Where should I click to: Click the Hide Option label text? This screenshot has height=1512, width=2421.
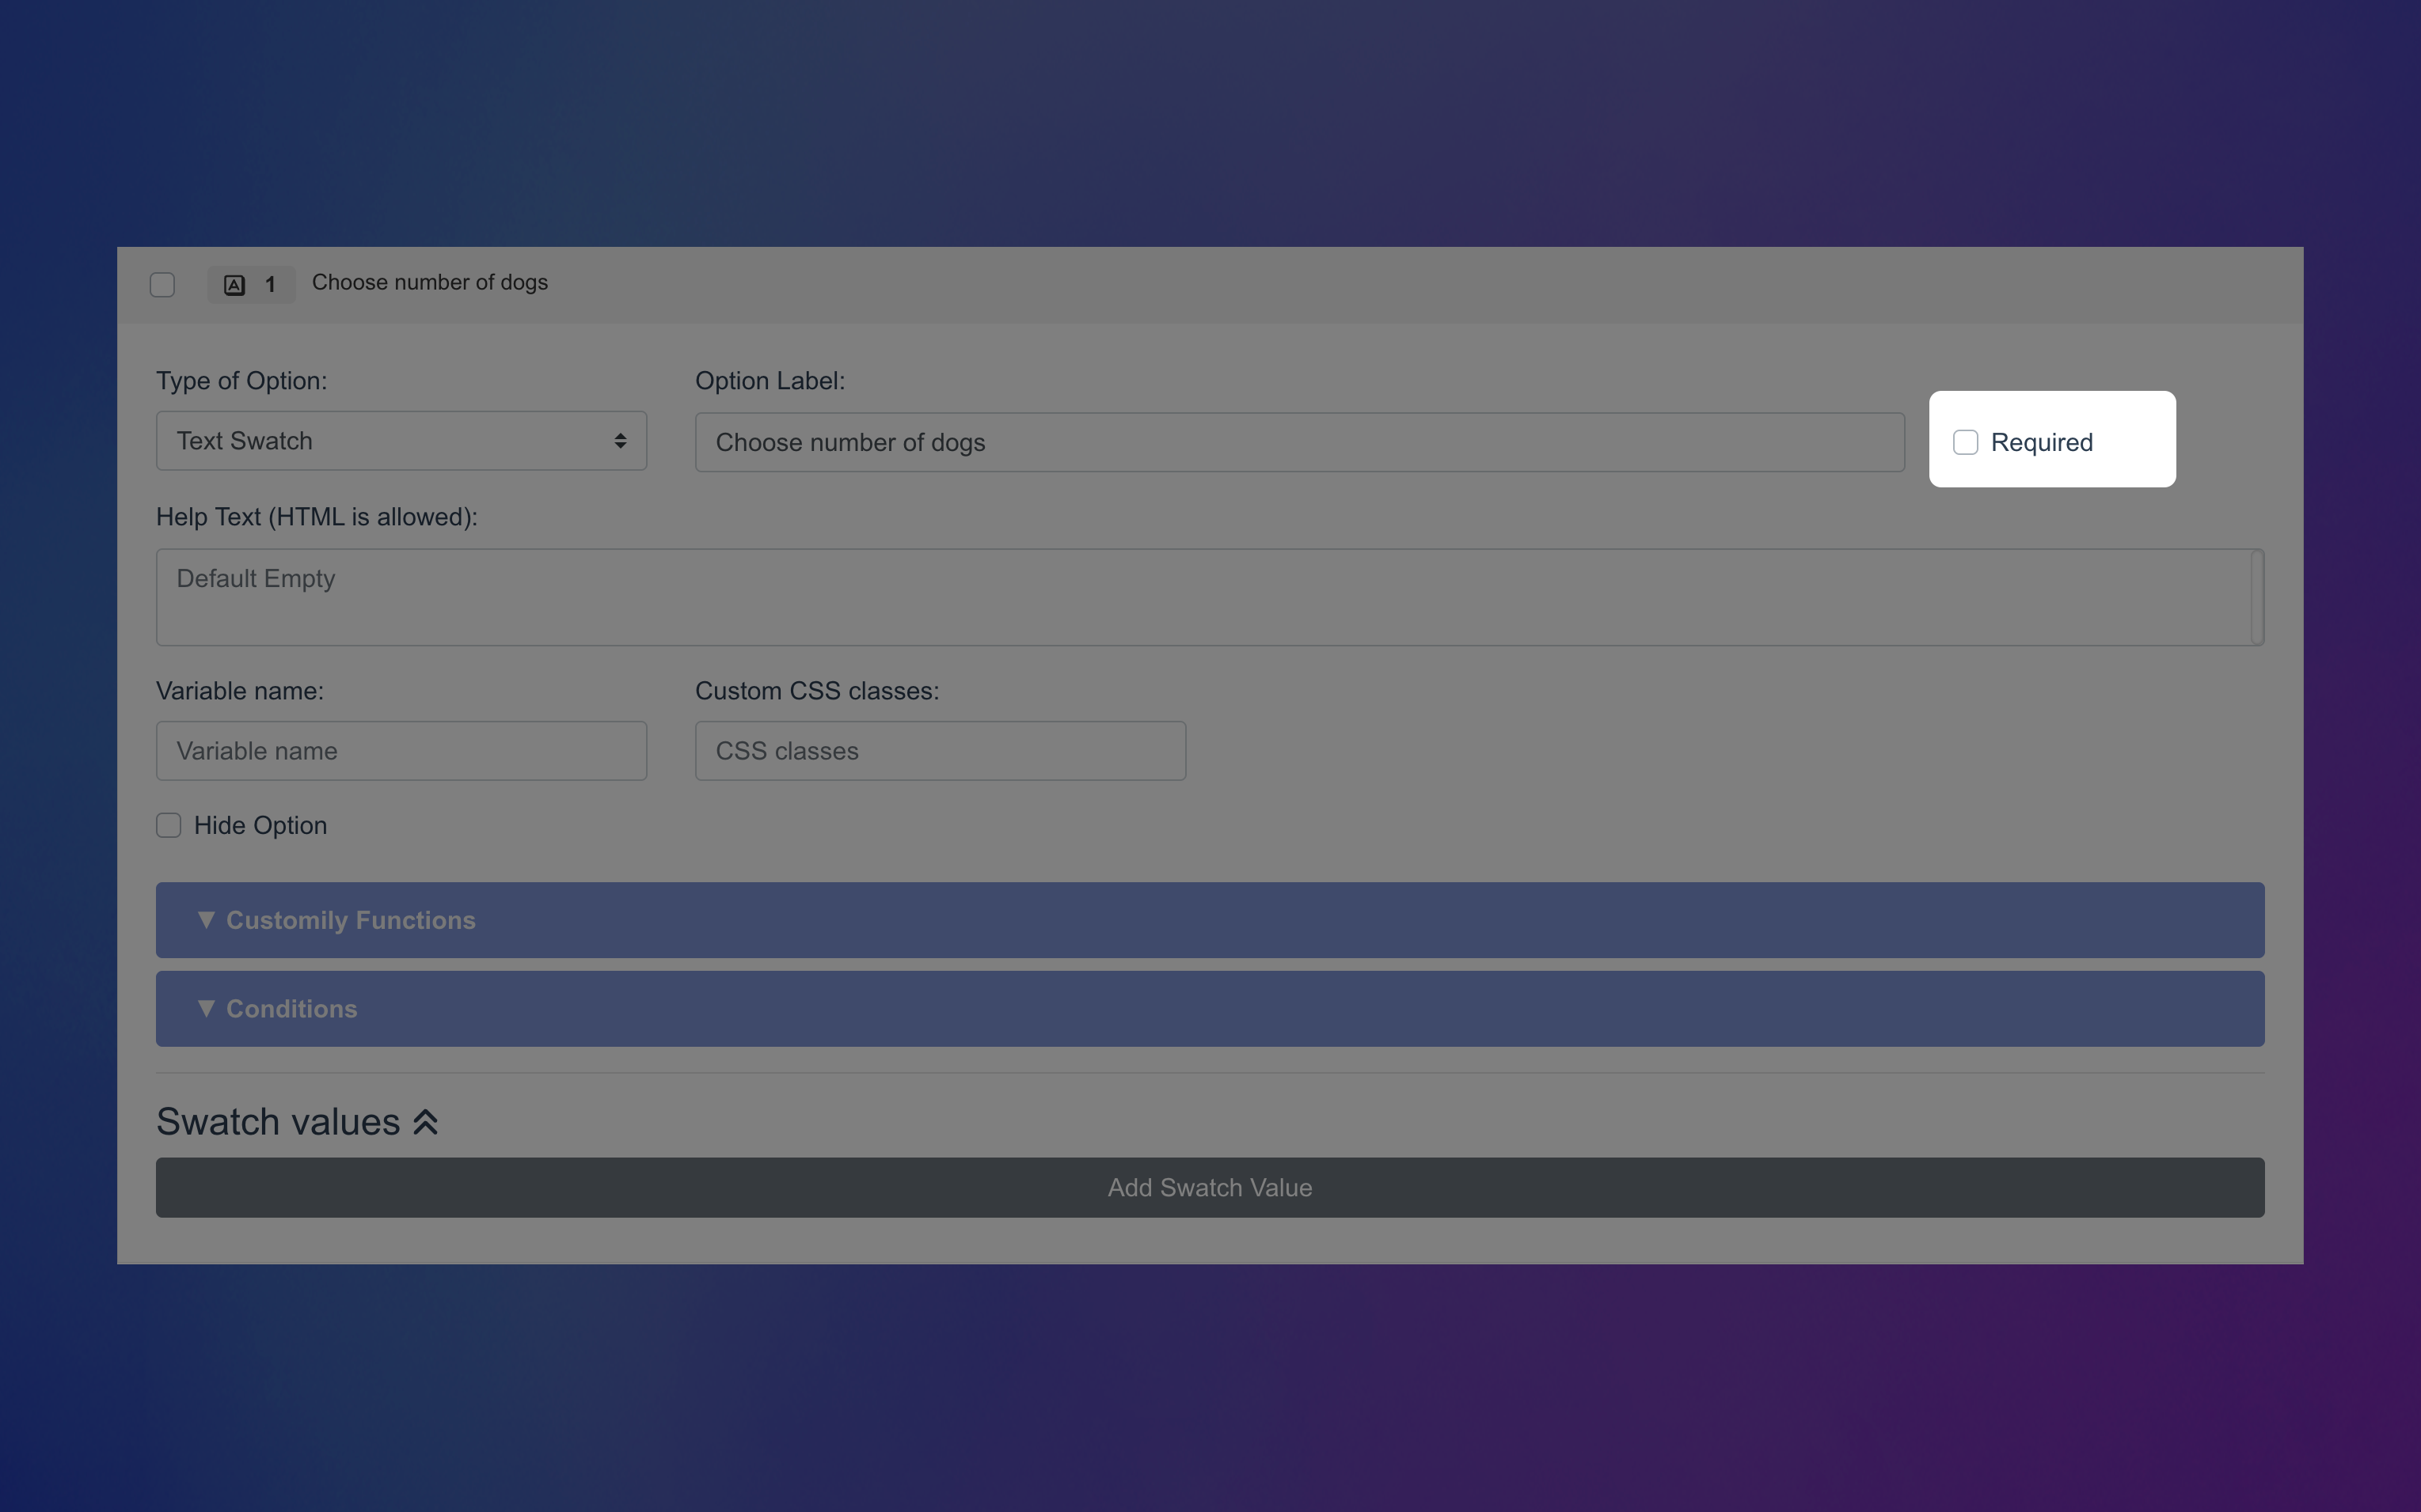260,825
